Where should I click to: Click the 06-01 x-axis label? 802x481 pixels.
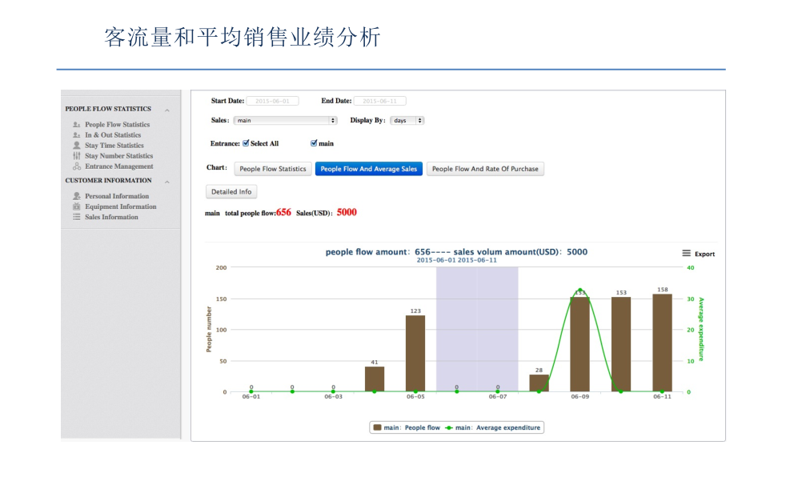click(251, 397)
